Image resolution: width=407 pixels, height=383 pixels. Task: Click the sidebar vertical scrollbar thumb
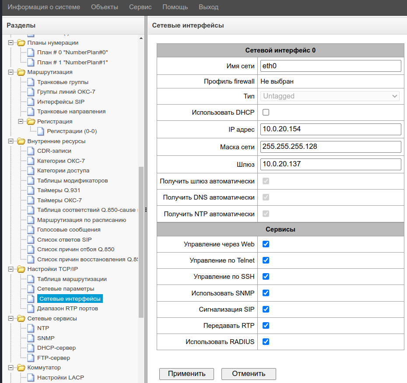point(141,241)
